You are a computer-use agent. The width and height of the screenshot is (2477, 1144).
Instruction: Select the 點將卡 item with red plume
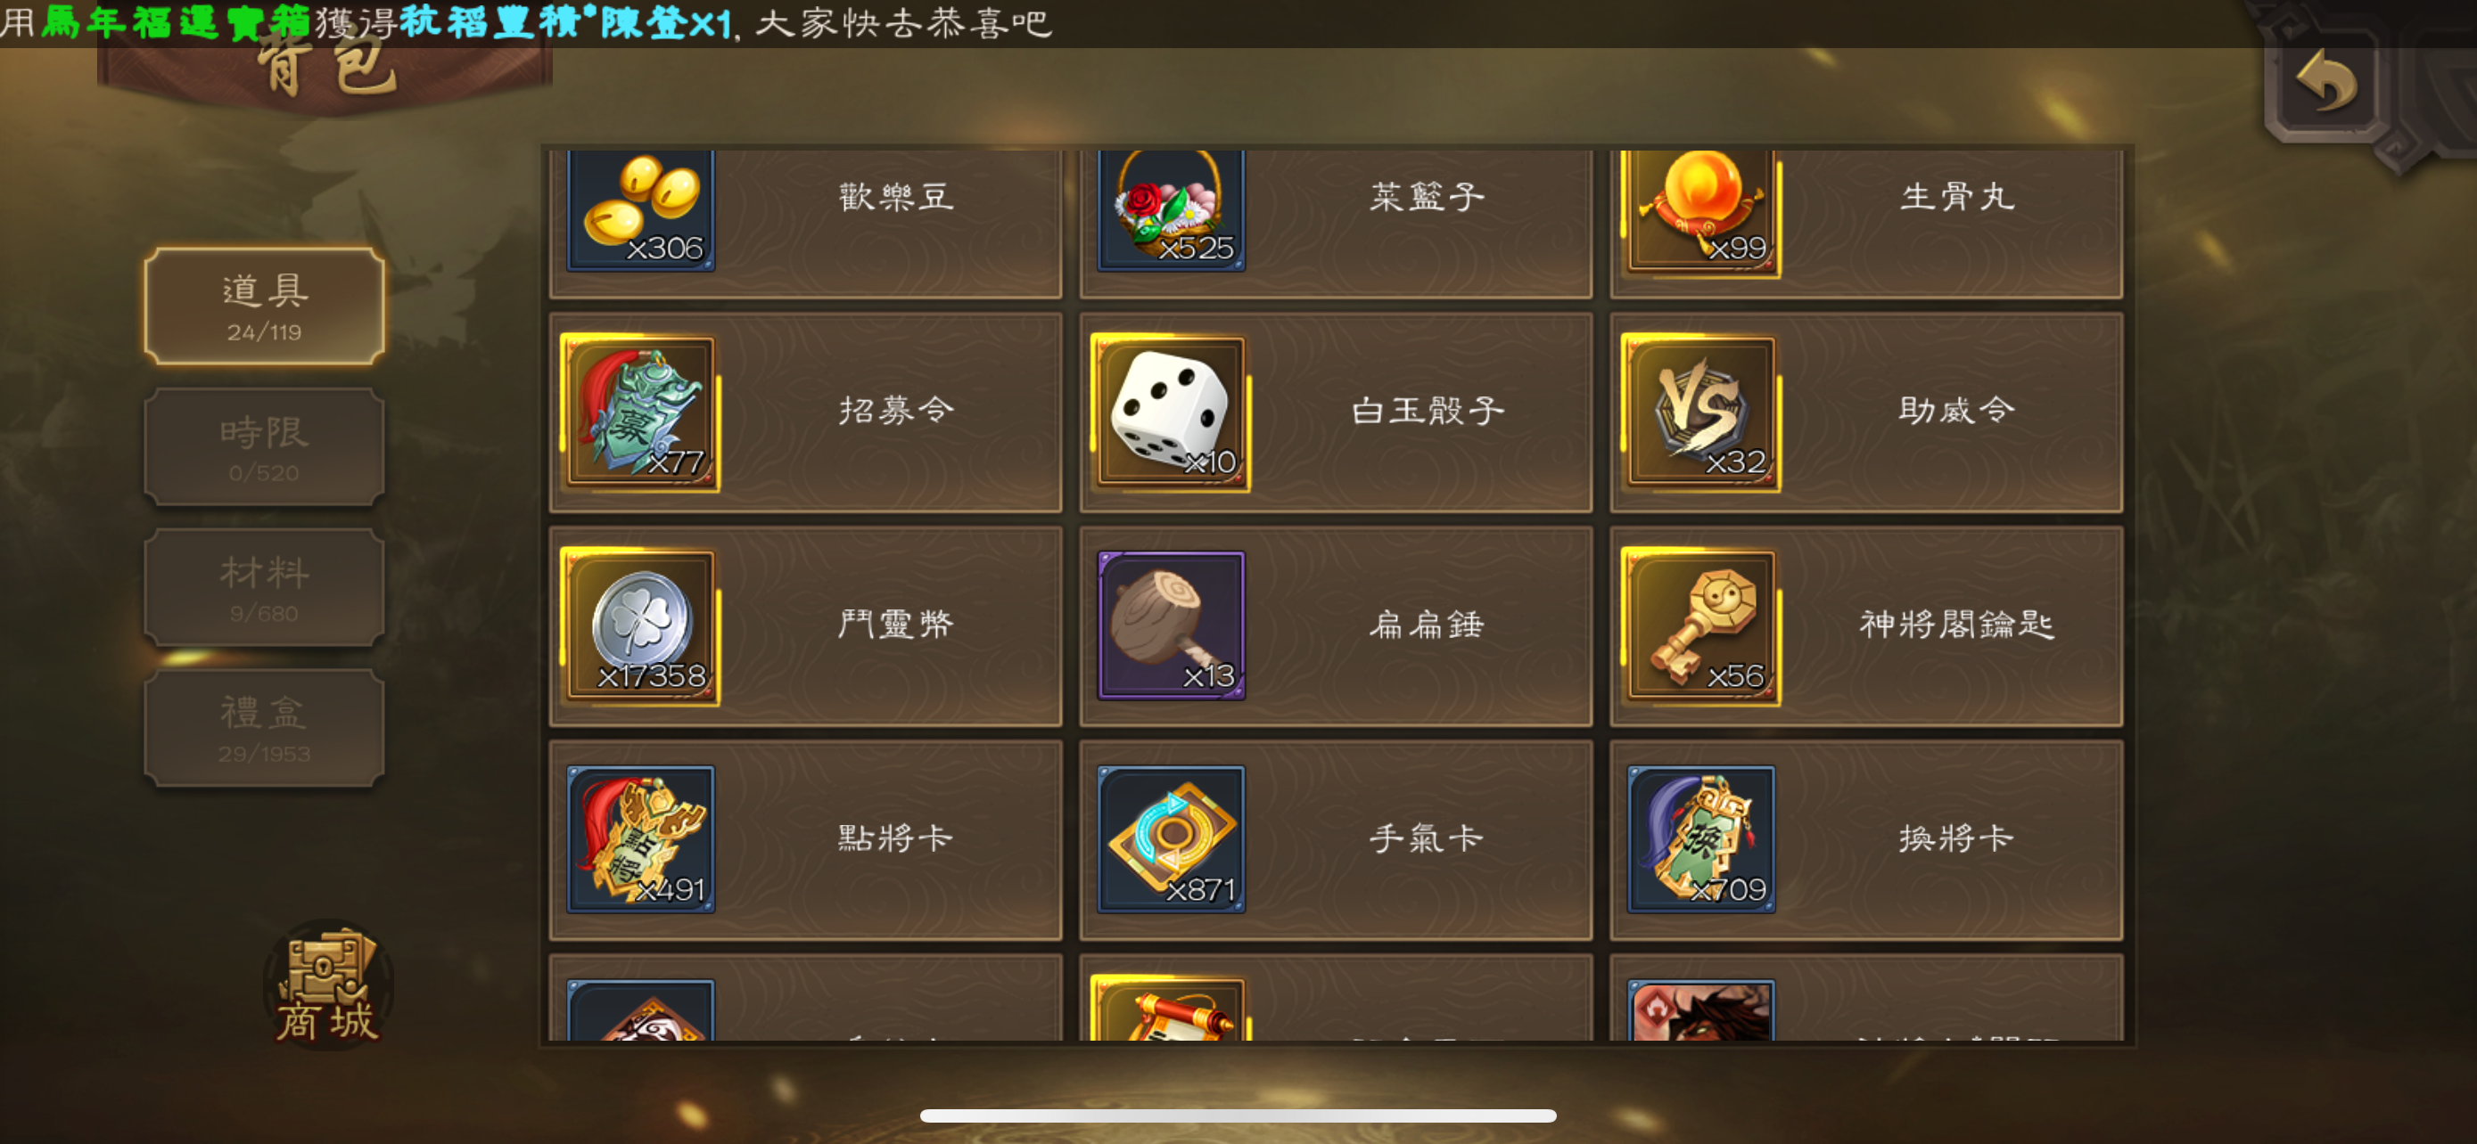[x=640, y=838]
